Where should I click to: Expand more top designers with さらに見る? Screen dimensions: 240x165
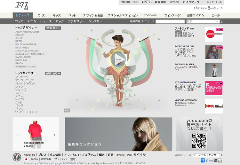pyautogui.click(x=53, y=28)
